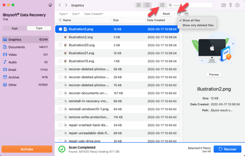Switch to the Path tab
This screenshot has height=156, width=245.
15,28
